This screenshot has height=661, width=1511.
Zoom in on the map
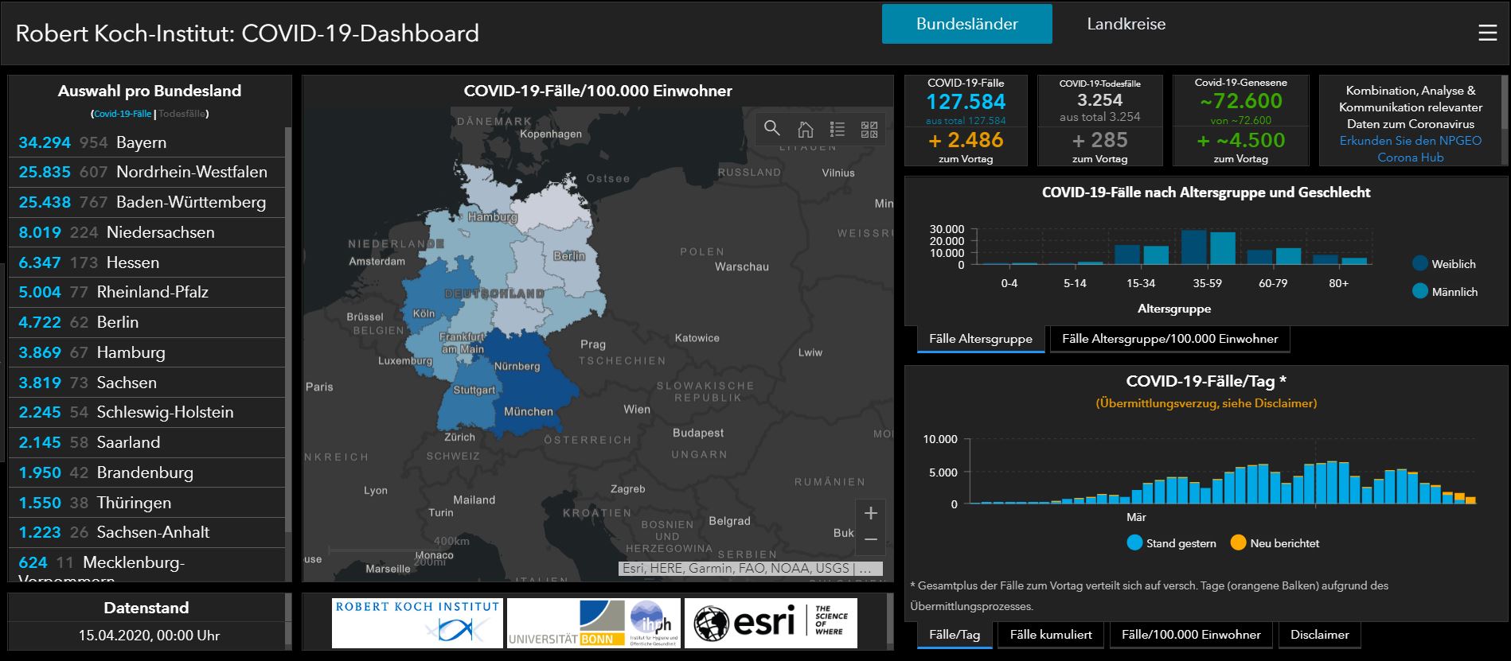[870, 513]
